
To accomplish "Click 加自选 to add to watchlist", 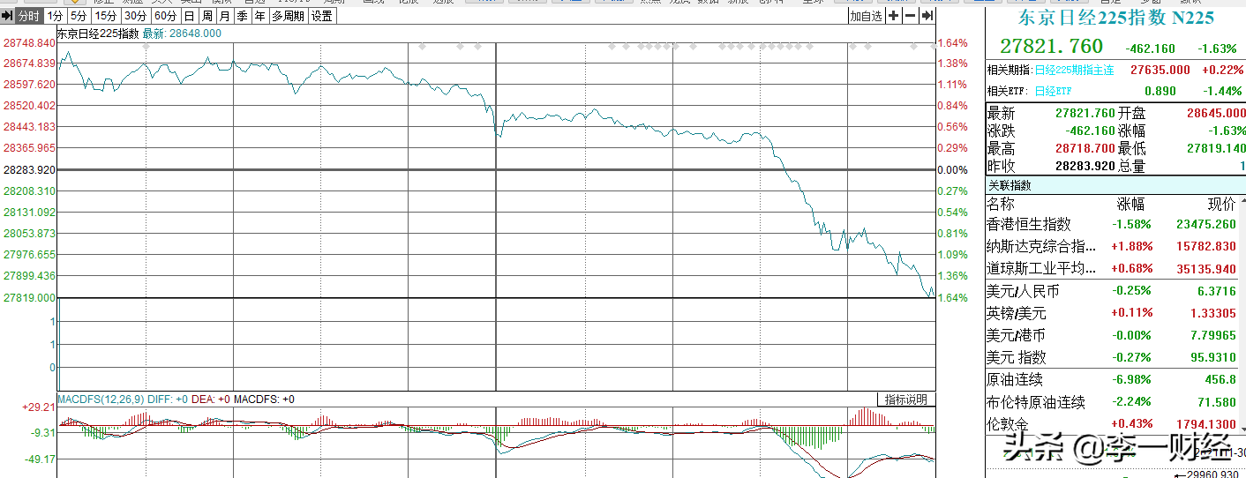I will (x=866, y=16).
